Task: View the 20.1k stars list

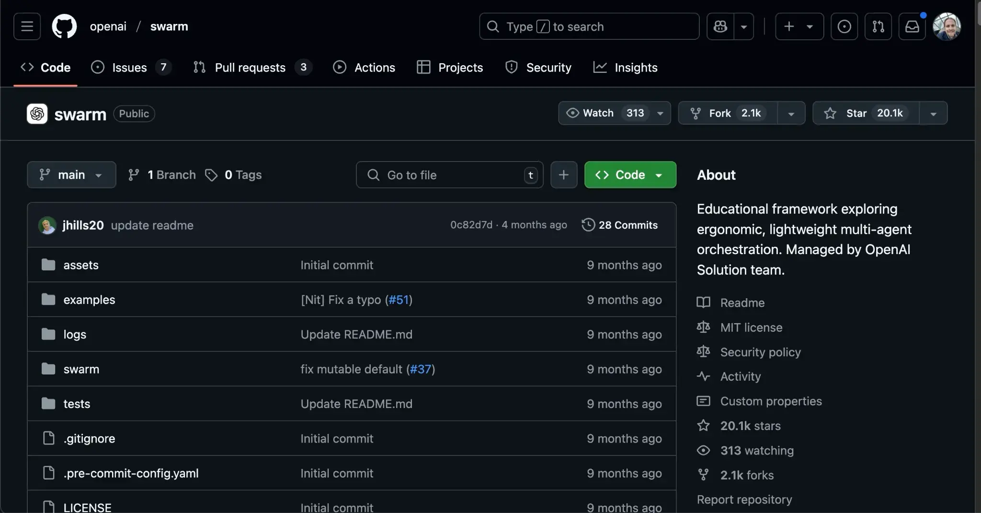Action: point(739,426)
